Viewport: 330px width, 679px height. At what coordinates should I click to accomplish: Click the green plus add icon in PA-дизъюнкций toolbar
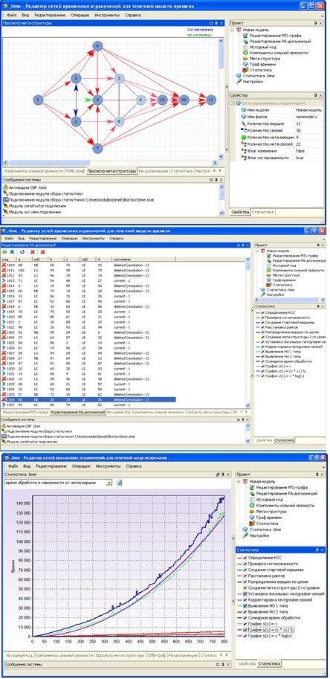(4, 251)
